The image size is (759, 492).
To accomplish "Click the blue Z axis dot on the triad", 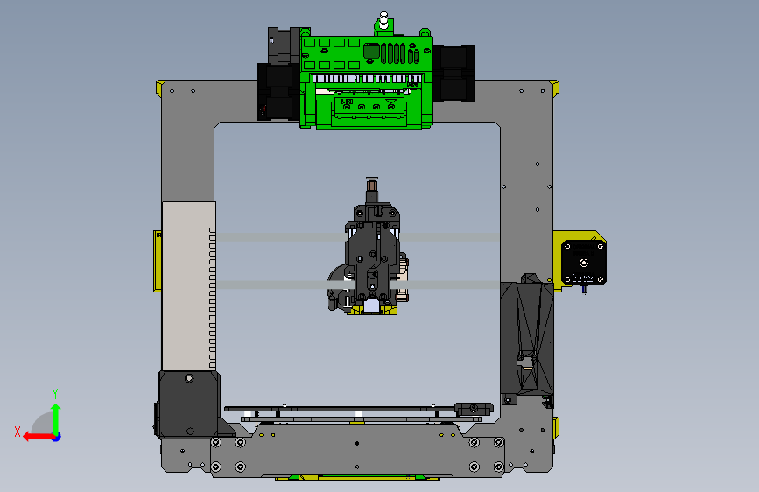I will 57,437.
